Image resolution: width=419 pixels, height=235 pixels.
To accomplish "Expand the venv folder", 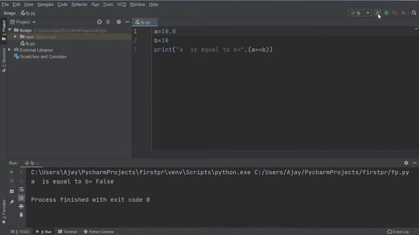I will pos(15,37).
